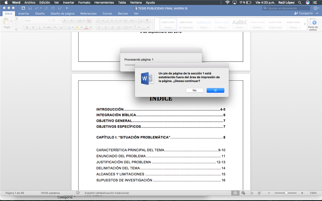Click the text highlight color button
This screenshot has height=201, width=322.
[77, 27]
